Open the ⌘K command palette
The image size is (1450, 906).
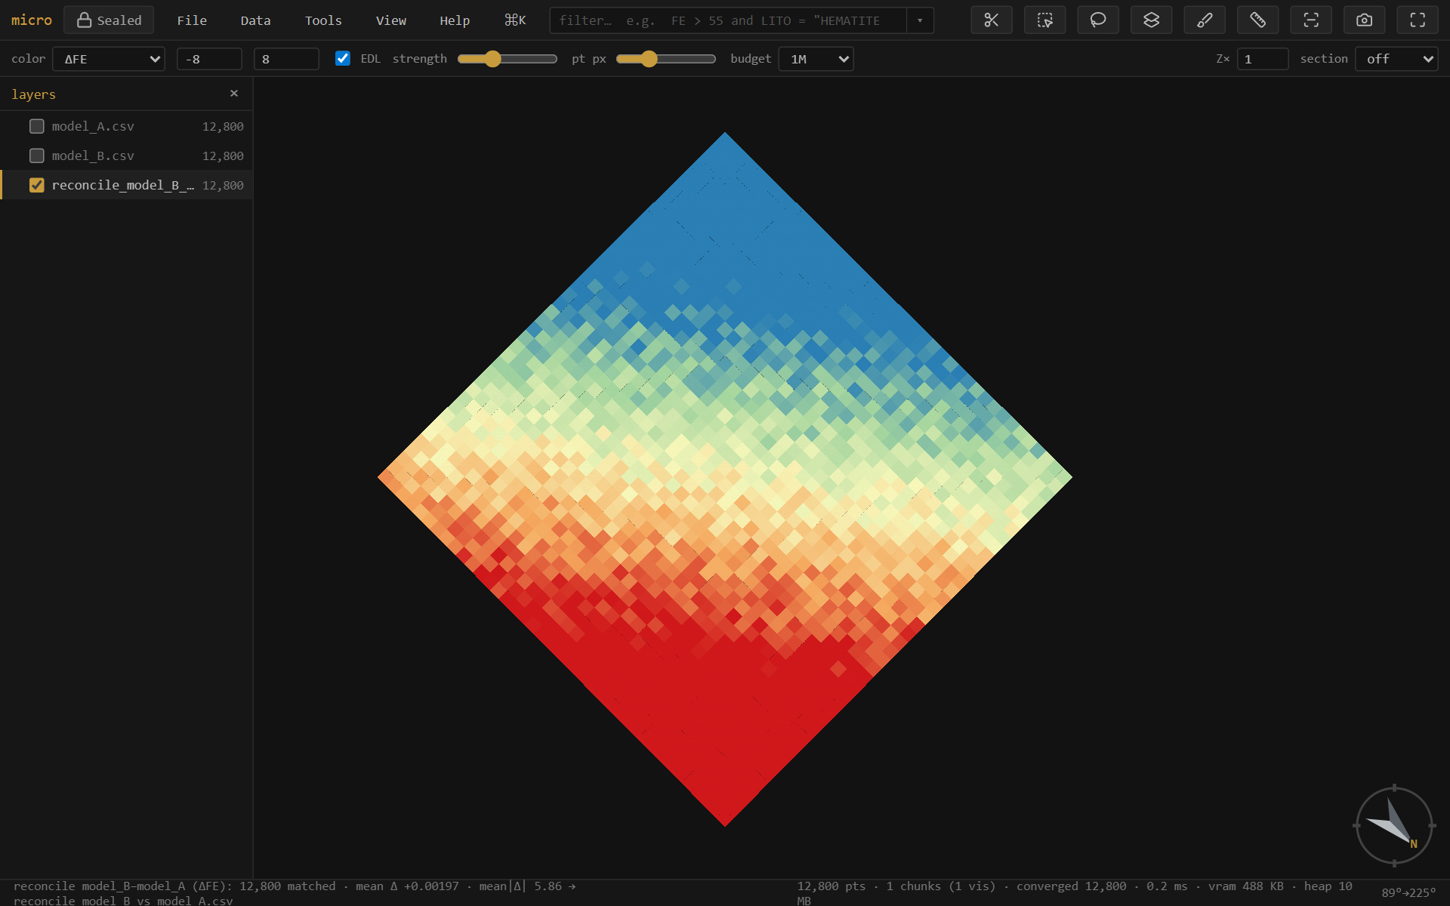[515, 20]
